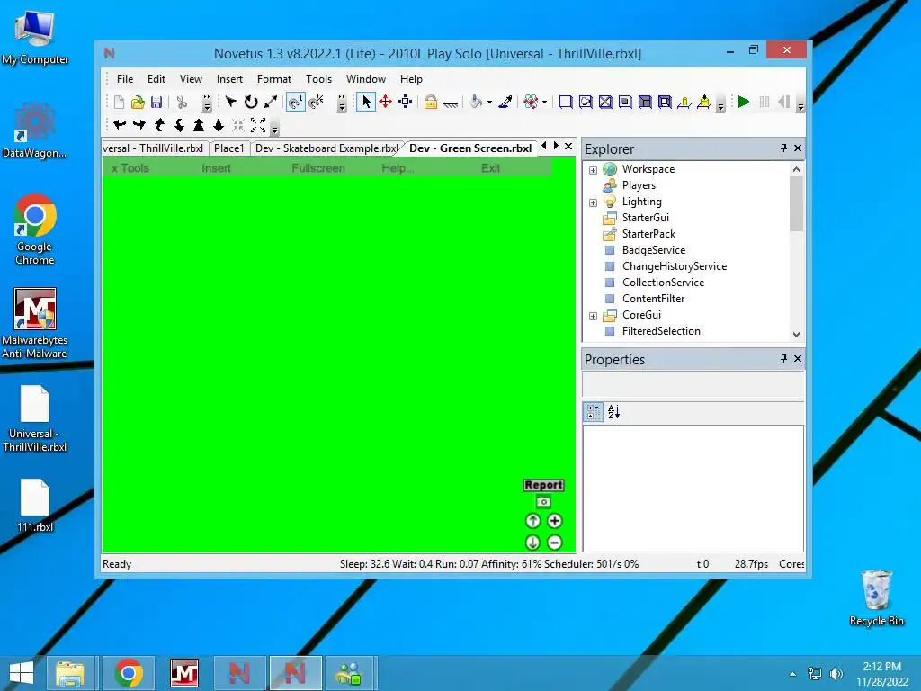Open the Insert menu in menu bar
921x691 pixels.
coord(229,79)
